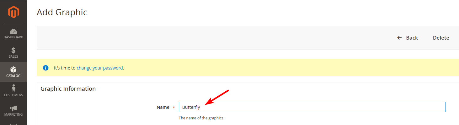Click the Name field label
The width and height of the screenshot is (459, 125).
163,107
